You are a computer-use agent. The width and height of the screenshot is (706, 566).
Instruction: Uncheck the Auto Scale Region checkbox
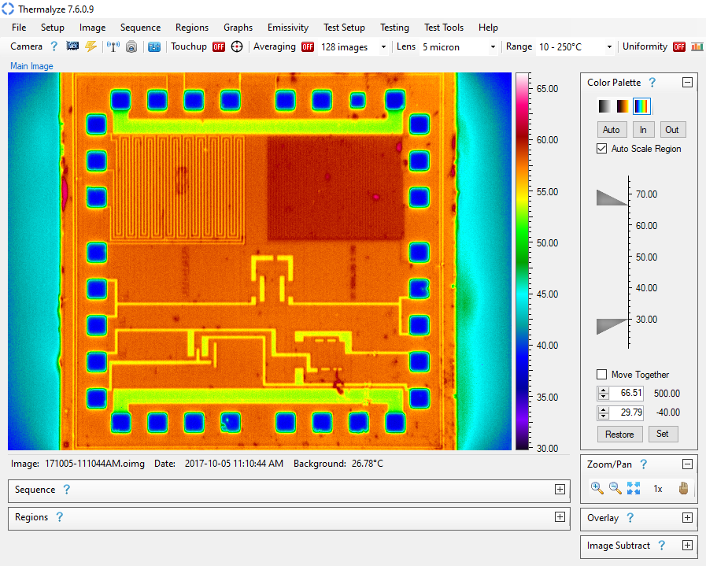(602, 149)
